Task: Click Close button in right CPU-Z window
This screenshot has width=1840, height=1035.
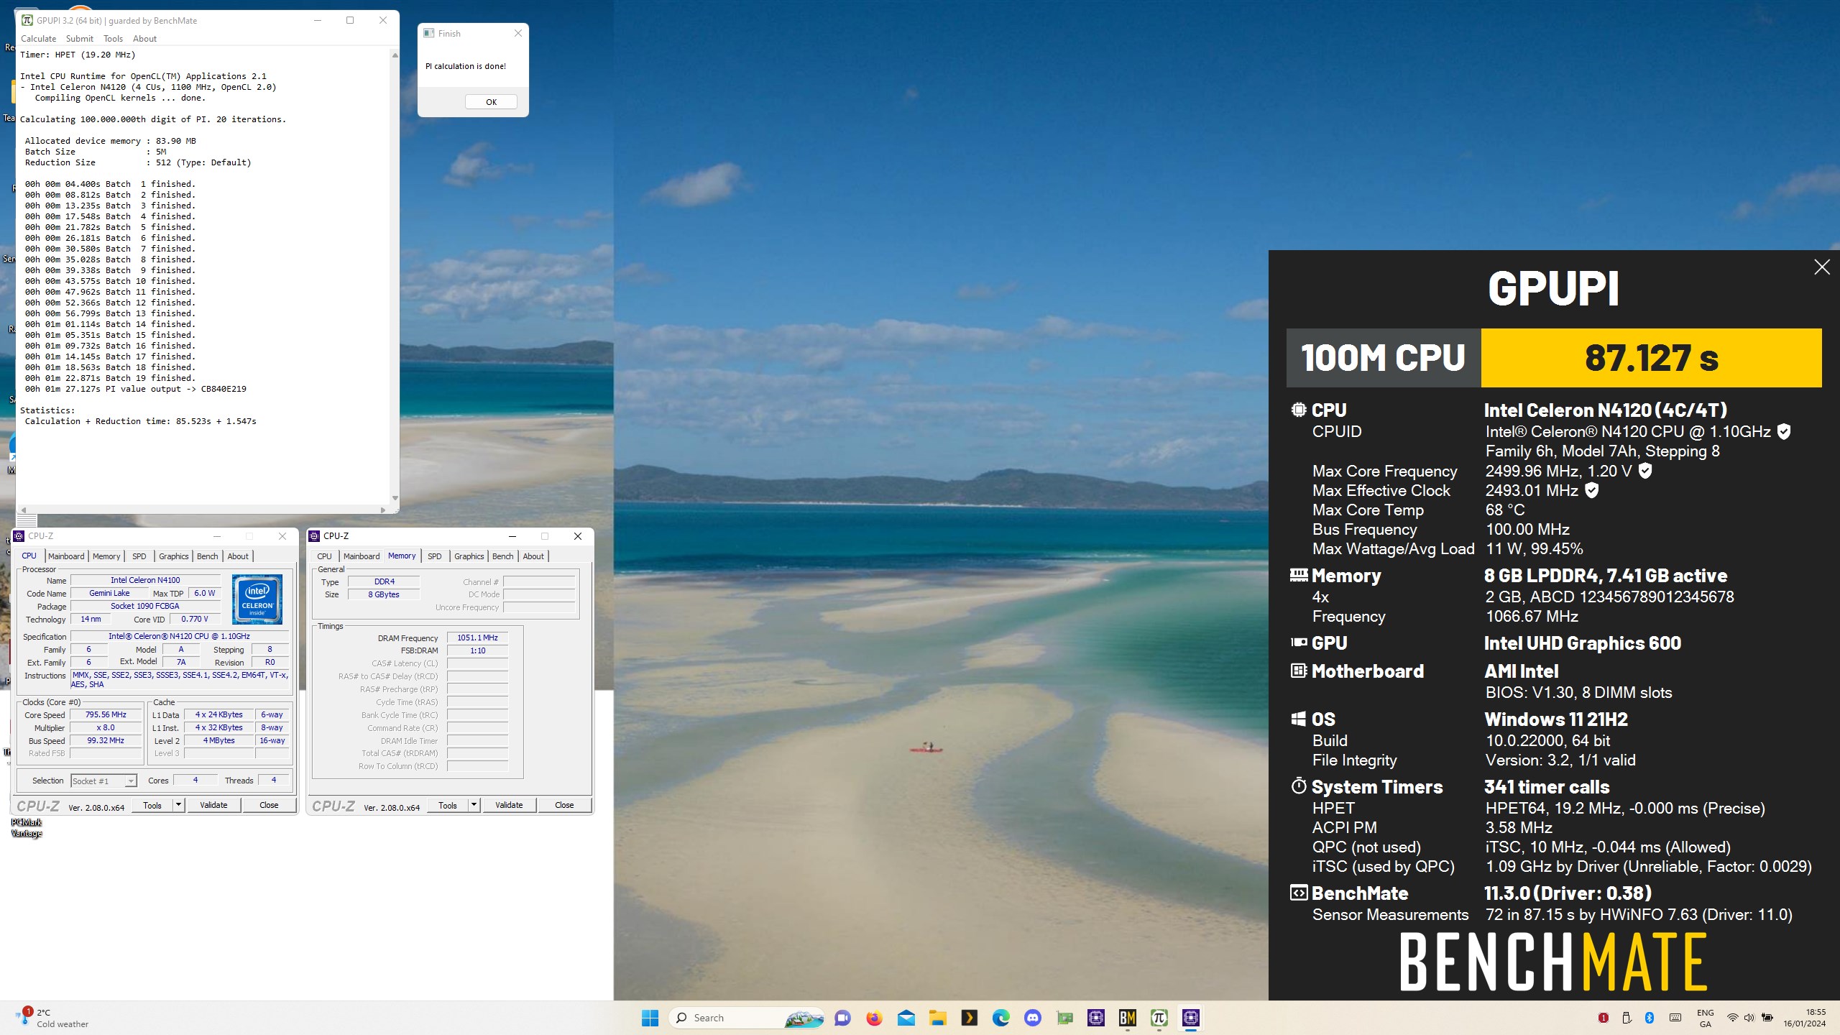Action: pyautogui.click(x=564, y=805)
